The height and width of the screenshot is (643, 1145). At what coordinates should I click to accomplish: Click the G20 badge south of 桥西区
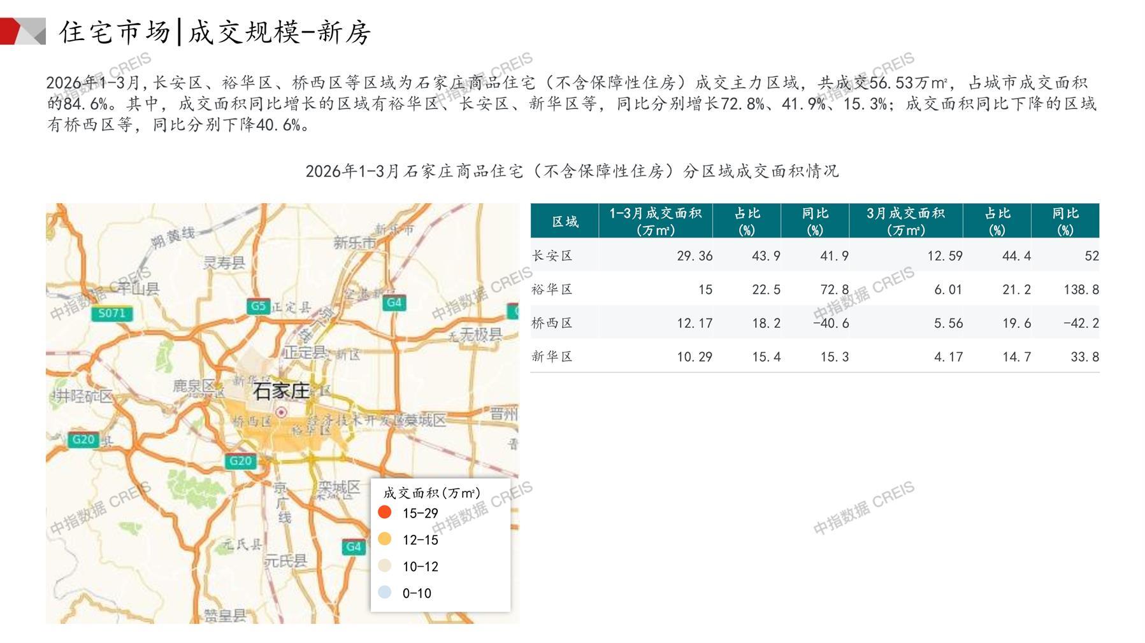(240, 461)
